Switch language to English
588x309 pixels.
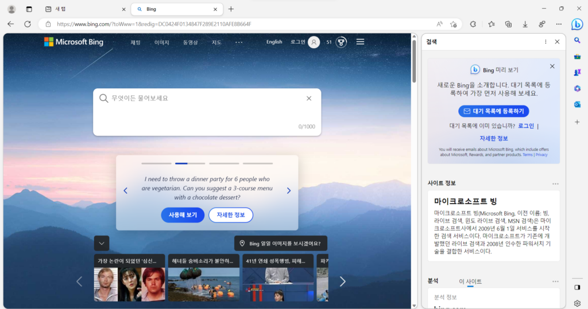274,42
